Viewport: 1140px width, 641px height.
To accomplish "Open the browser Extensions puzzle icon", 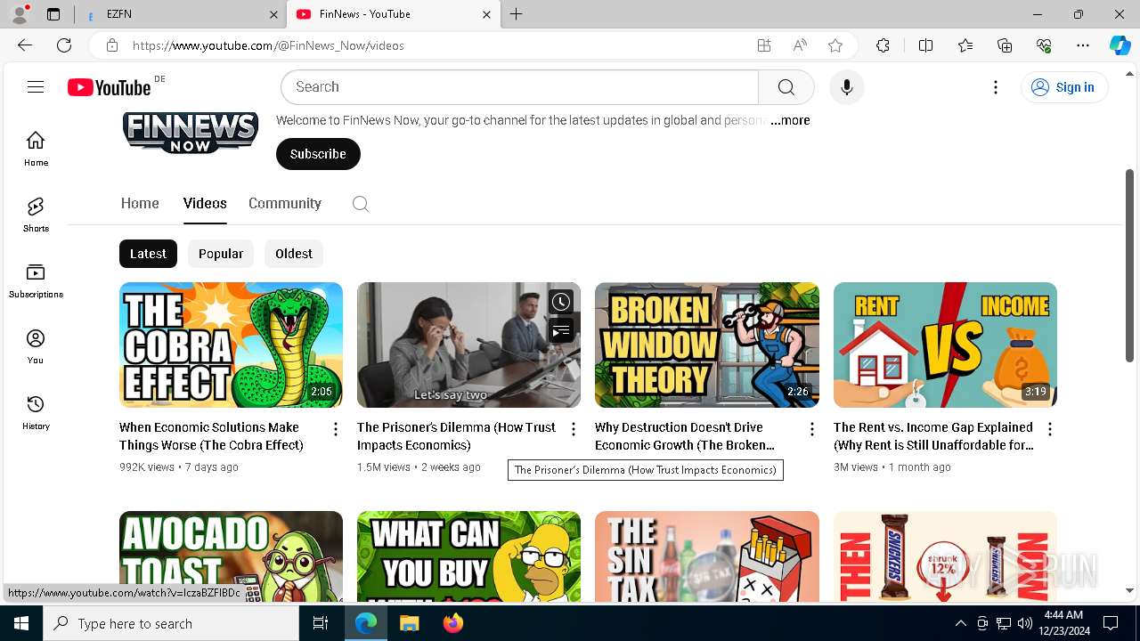I will [883, 45].
